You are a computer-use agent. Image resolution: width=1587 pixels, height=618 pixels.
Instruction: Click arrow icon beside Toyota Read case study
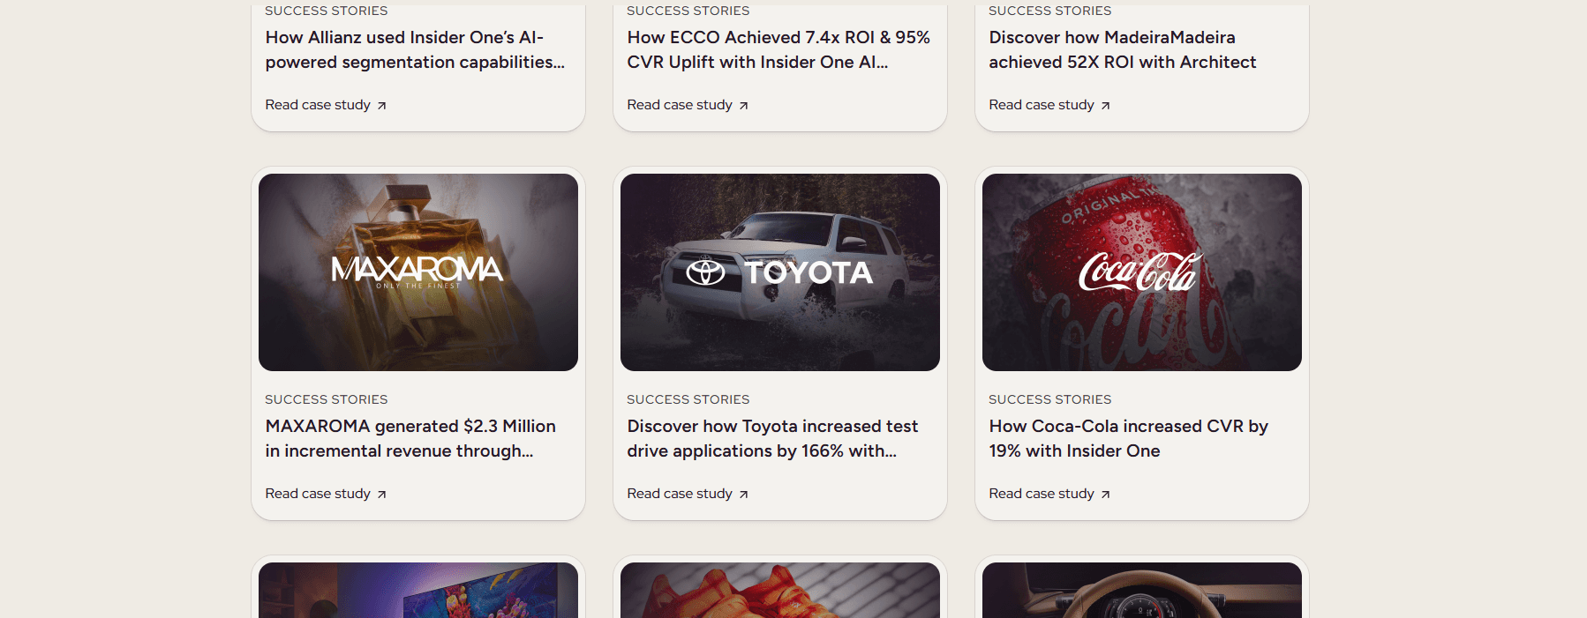[743, 495]
